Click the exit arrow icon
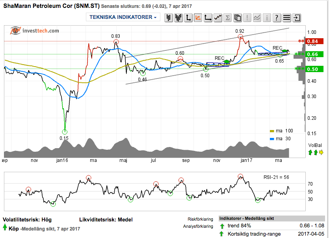 297,18
